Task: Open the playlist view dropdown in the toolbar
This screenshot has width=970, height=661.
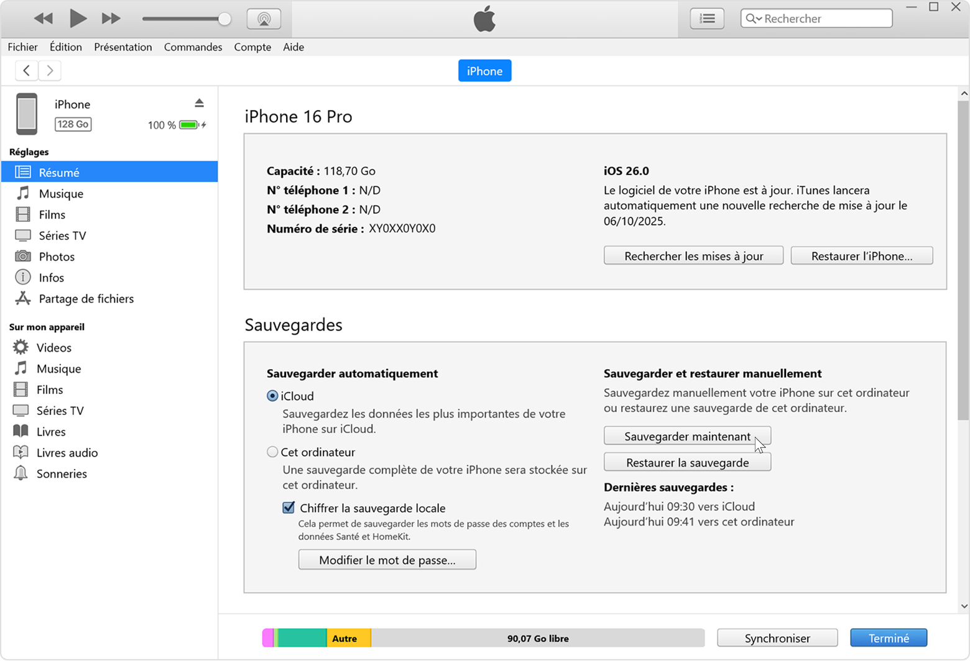Action: pos(707,18)
